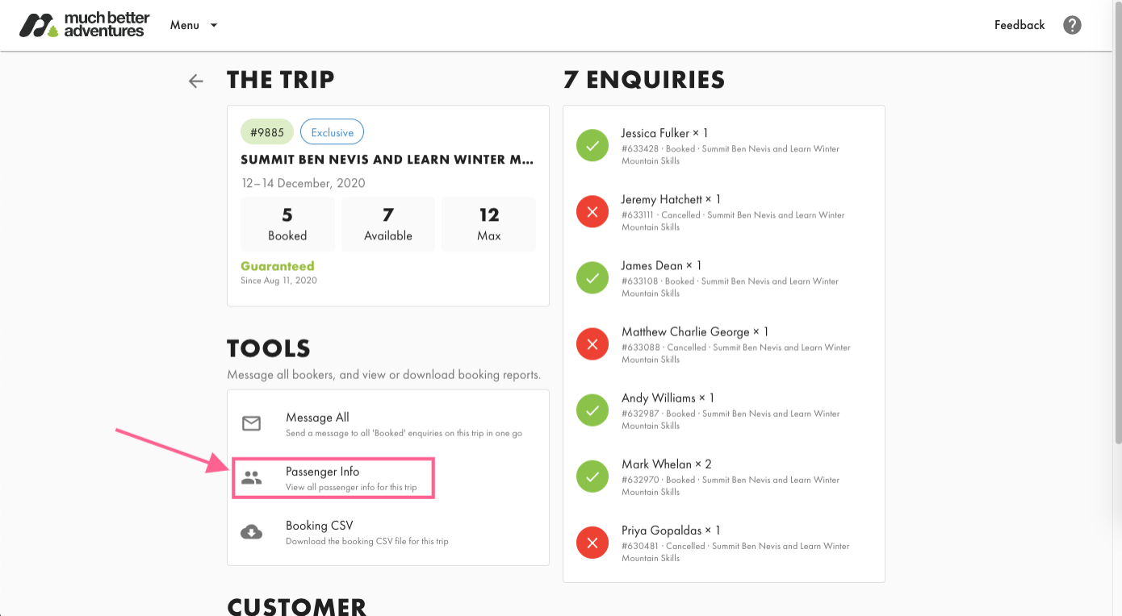The image size is (1122, 616).
Task: Click the Passenger Info people icon
Action: pos(252,478)
